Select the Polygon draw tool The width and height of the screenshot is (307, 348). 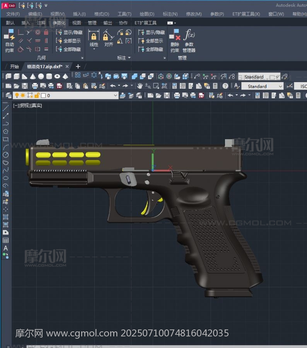coord(5,131)
